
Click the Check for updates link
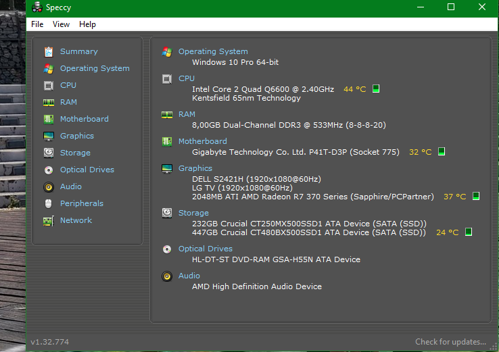pos(450,342)
